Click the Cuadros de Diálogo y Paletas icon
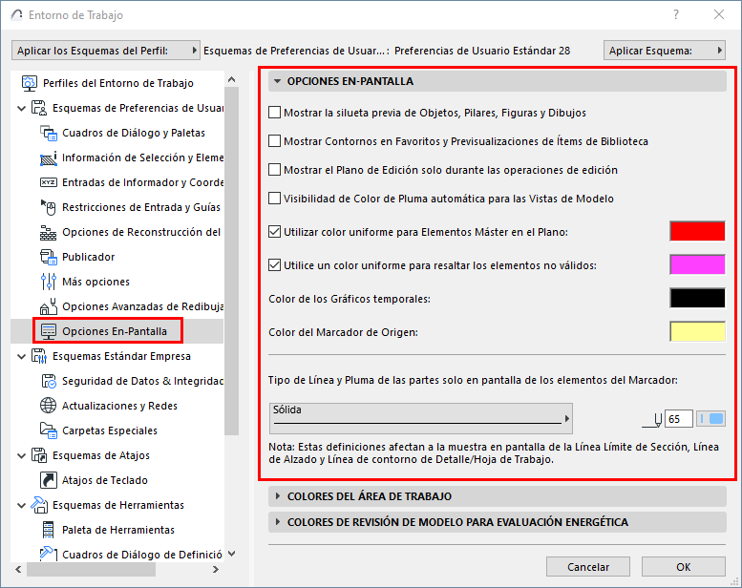Image resolution: width=742 pixels, height=588 pixels. click(x=49, y=133)
